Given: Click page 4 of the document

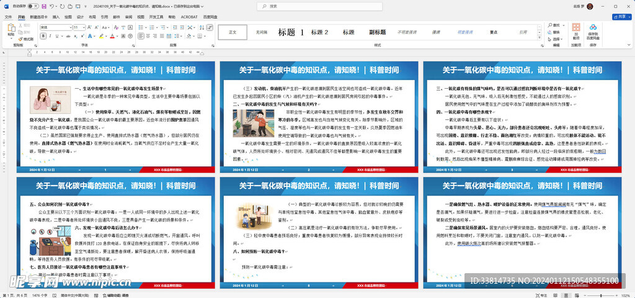Looking at the screenshot, I should tap(116, 233).
